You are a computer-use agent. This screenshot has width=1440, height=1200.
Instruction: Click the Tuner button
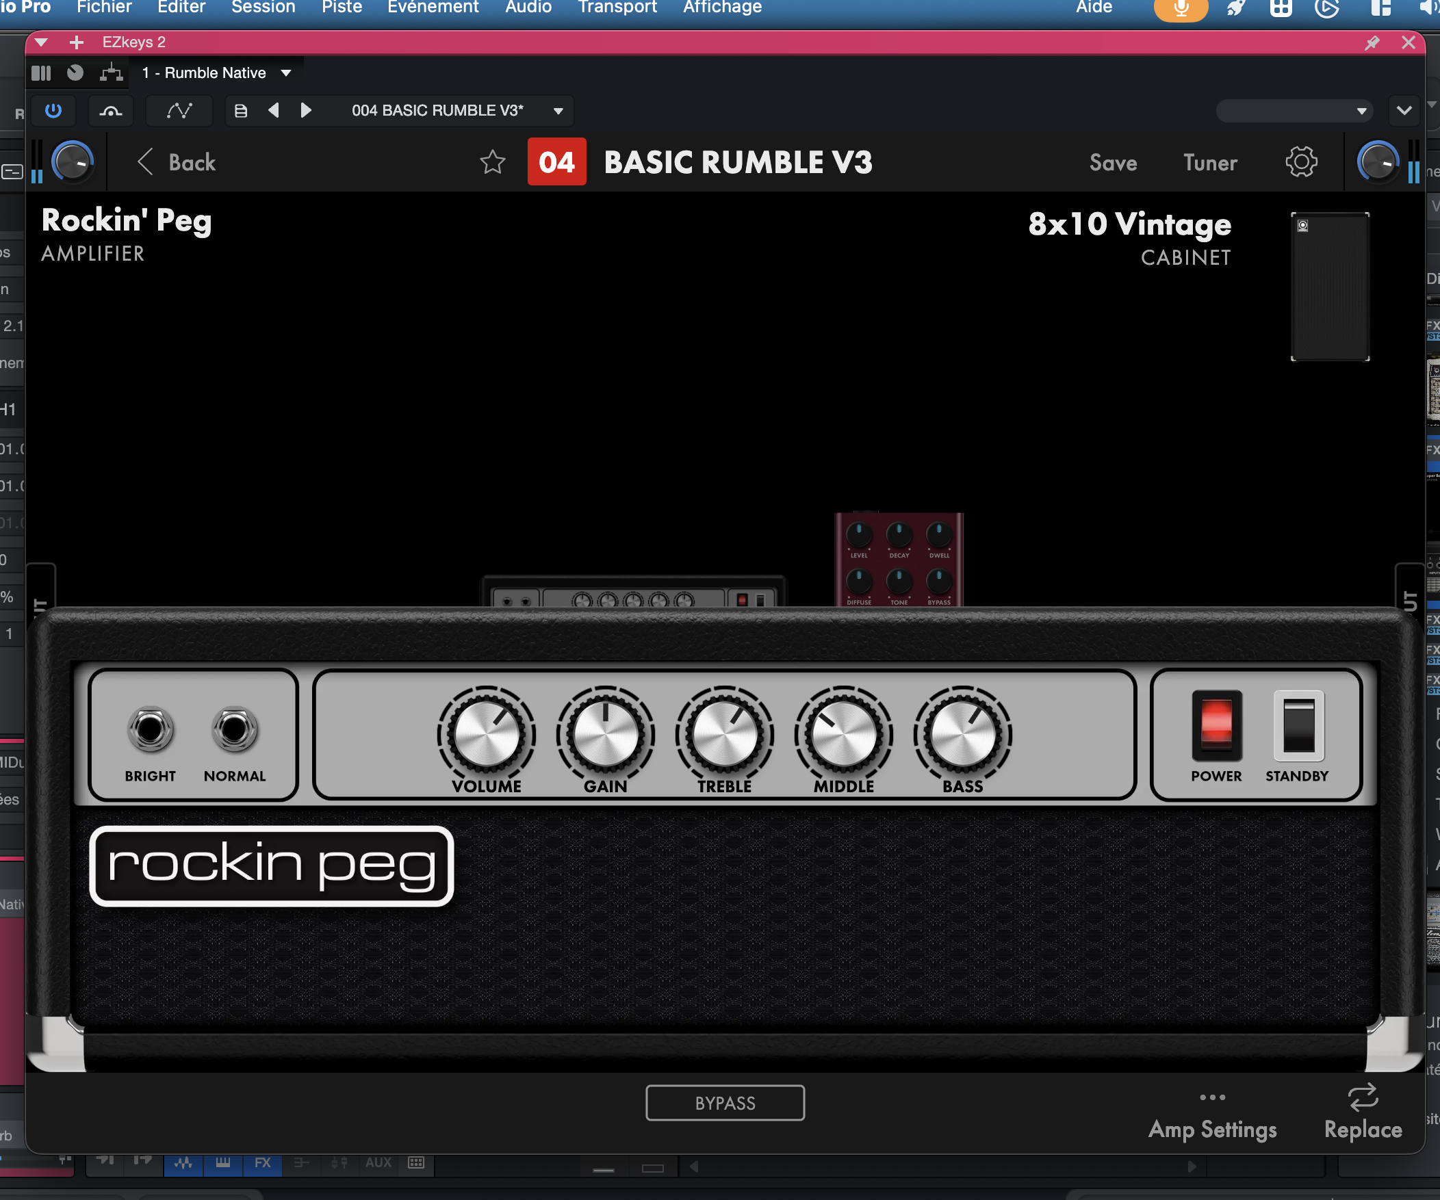click(1209, 162)
